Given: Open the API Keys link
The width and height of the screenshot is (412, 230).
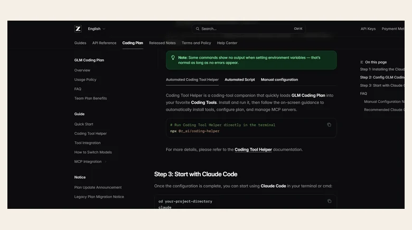Looking at the screenshot, I should [368, 29].
